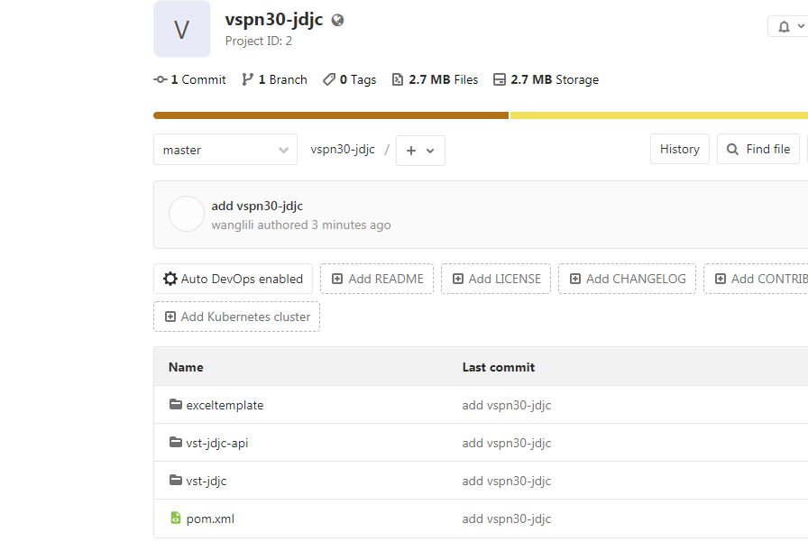Click the V project avatar
This screenshot has width=808, height=560.
(182, 29)
